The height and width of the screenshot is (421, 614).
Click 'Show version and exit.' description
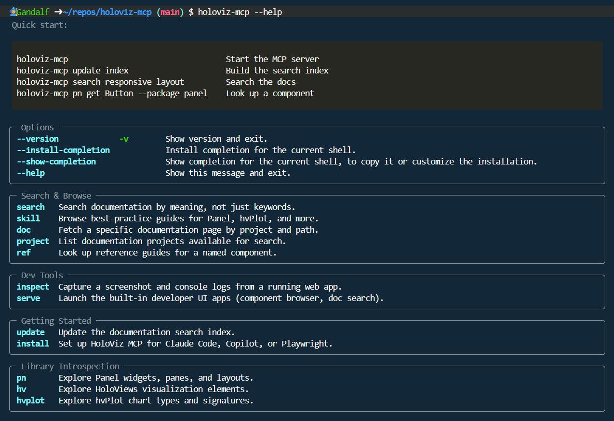coord(217,139)
